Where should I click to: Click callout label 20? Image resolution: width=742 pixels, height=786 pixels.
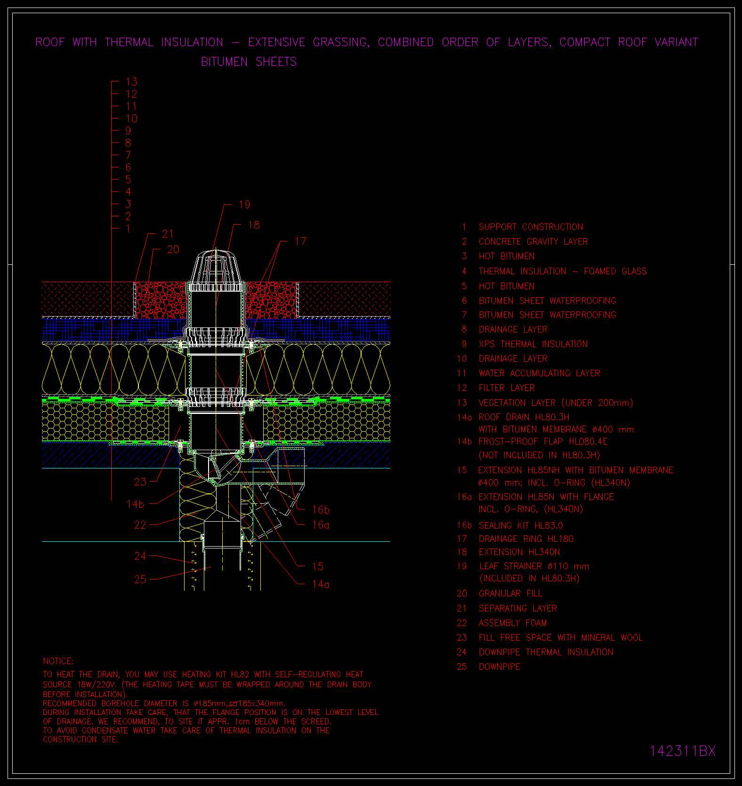click(173, 250)
